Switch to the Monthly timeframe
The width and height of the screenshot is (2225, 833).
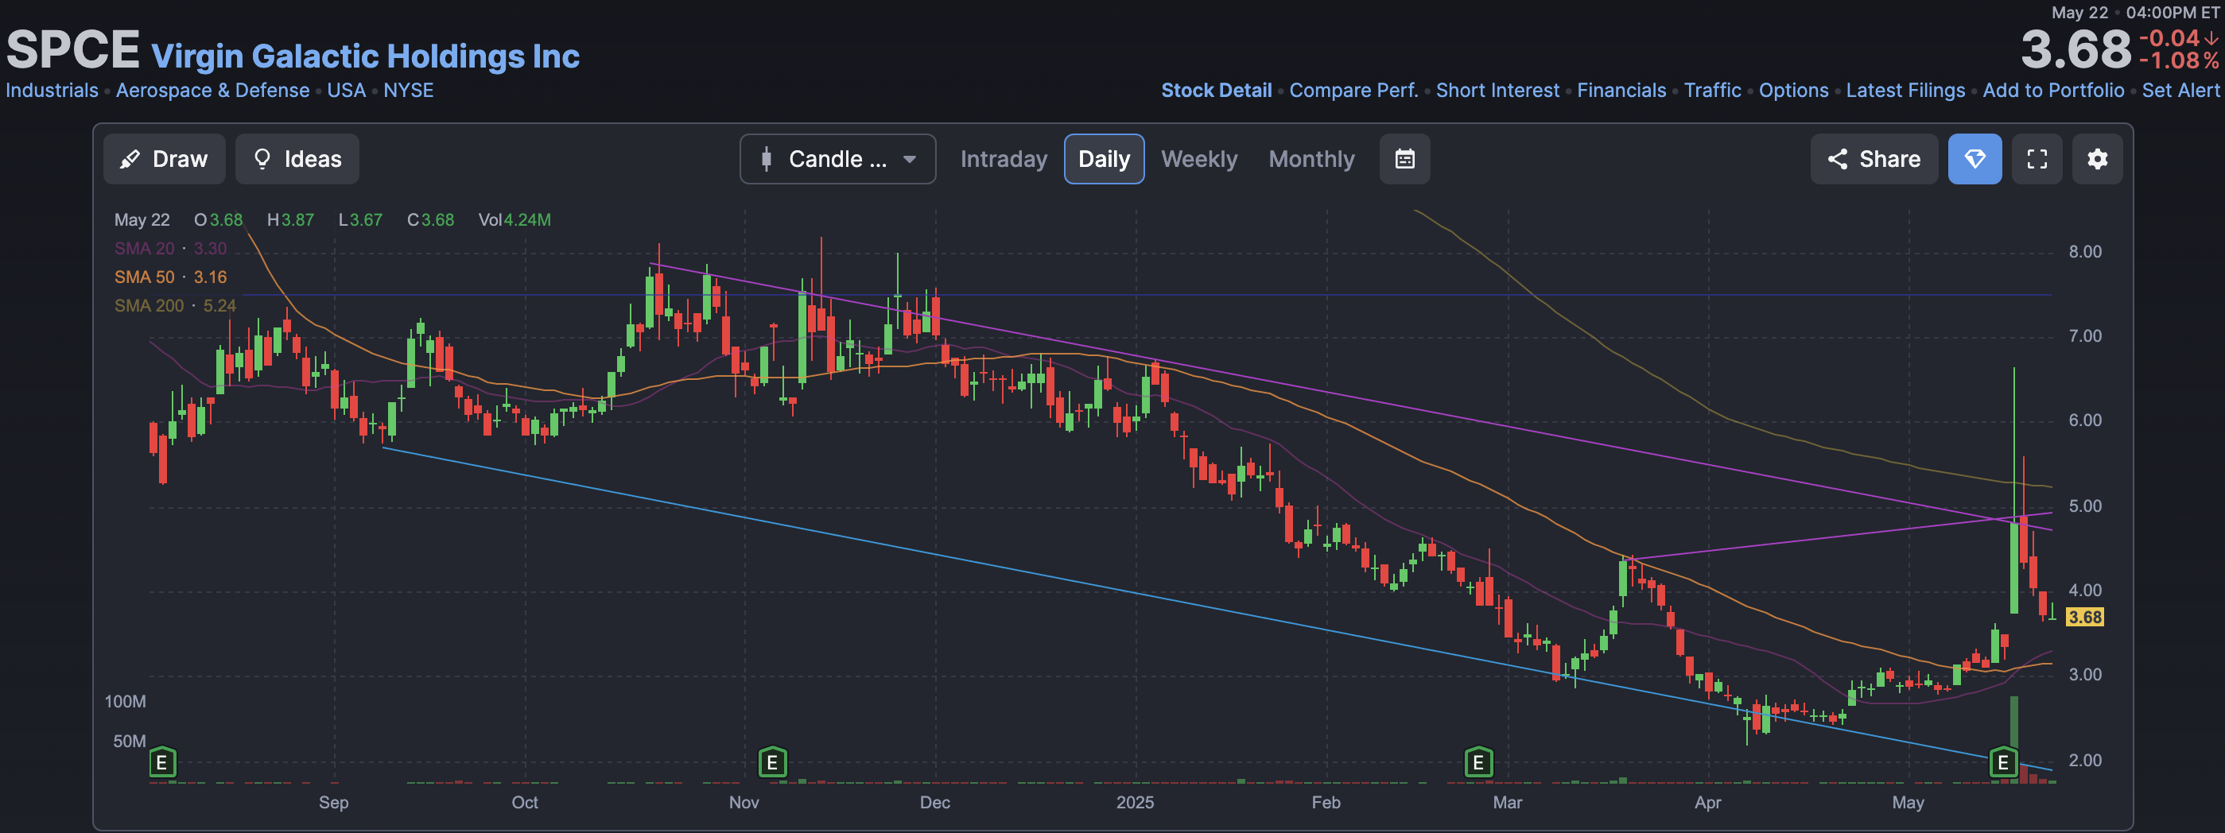point(1311,159)
